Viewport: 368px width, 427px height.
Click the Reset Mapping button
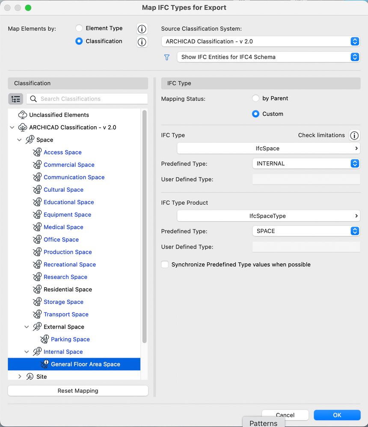click(x=78, y=391)
